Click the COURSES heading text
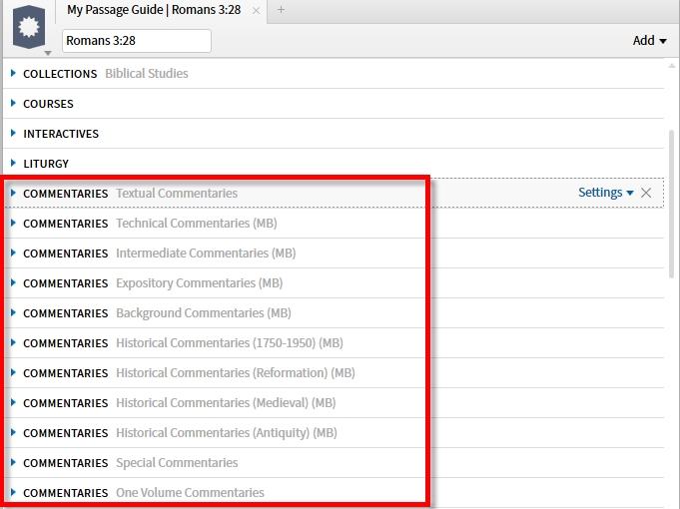The image size is (680, 509). 48,104
